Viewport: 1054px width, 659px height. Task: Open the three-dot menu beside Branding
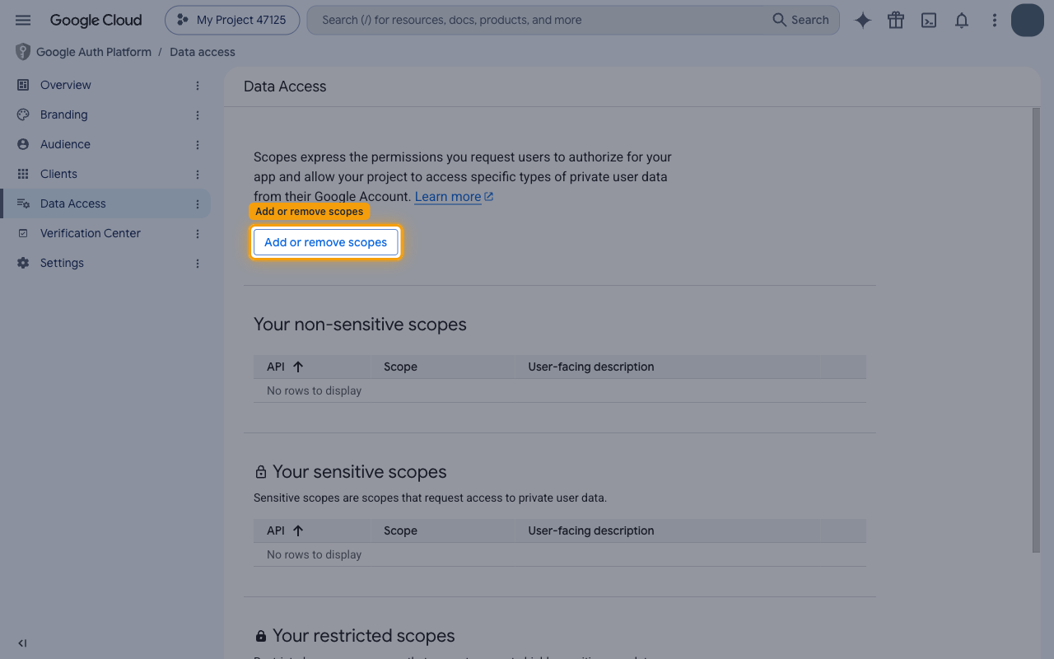pos(198,115)
